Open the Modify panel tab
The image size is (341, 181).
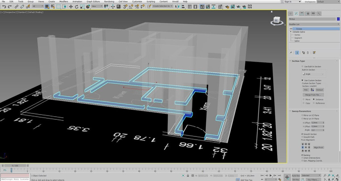click(x=296, y=13)
